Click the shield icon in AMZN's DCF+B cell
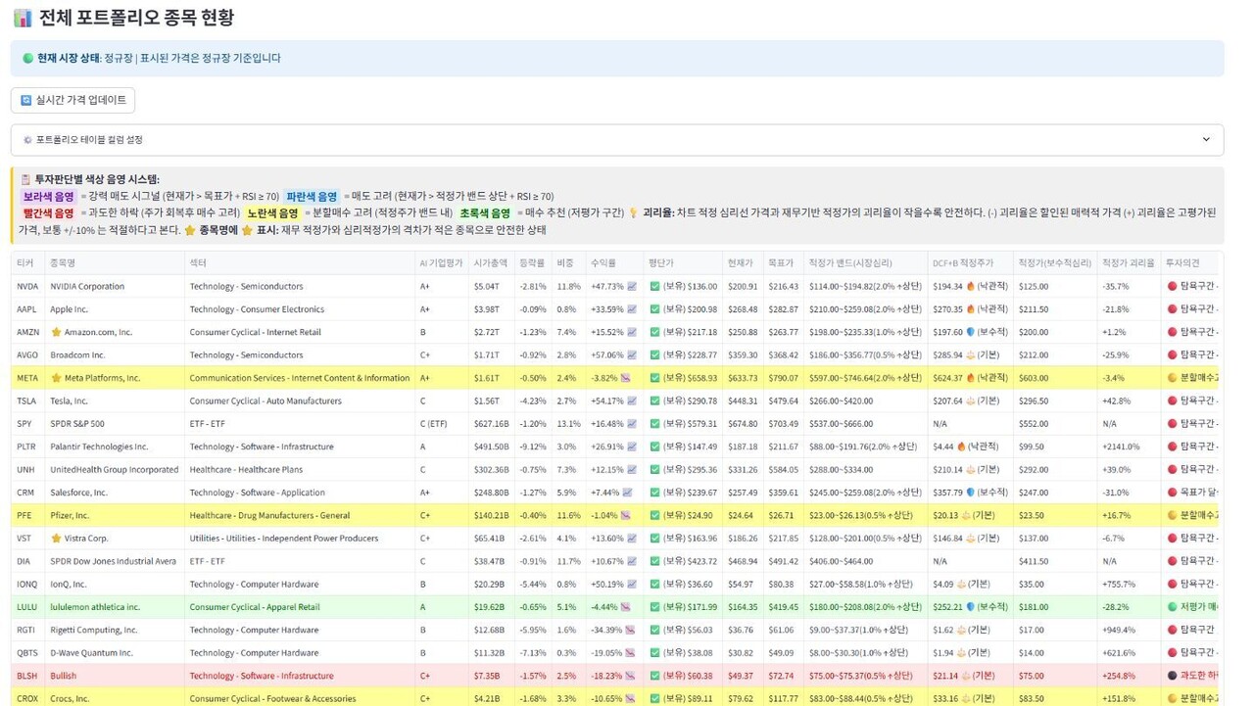The height and width of the screenshot is (706, 1254). 971,332
